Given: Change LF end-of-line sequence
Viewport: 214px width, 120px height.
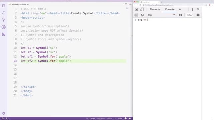Looking at the screenshot, I should point(114,118).
